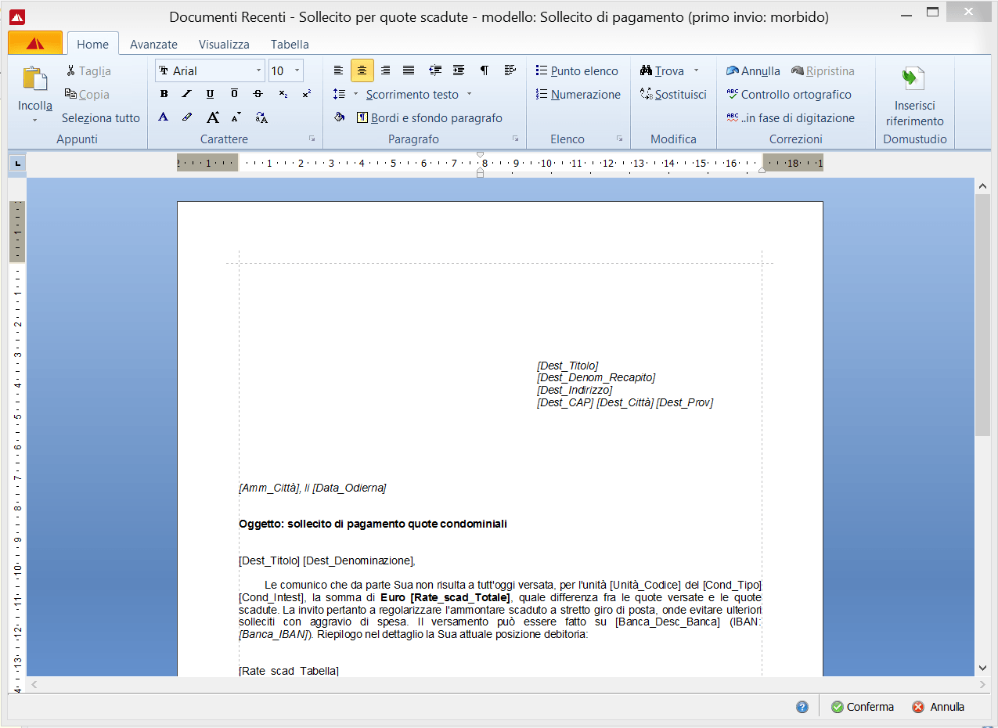Click the vertical scrollbar thumb
The width and height of the screenshot is (998, 728).
click(x=983, y=315)
